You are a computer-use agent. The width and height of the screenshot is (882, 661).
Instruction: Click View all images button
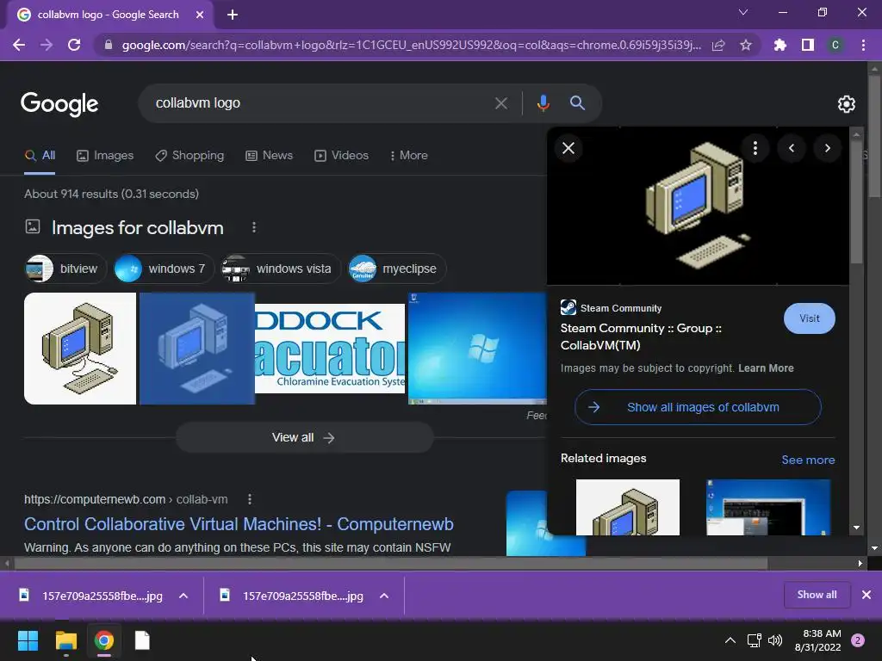coord(304,437)
